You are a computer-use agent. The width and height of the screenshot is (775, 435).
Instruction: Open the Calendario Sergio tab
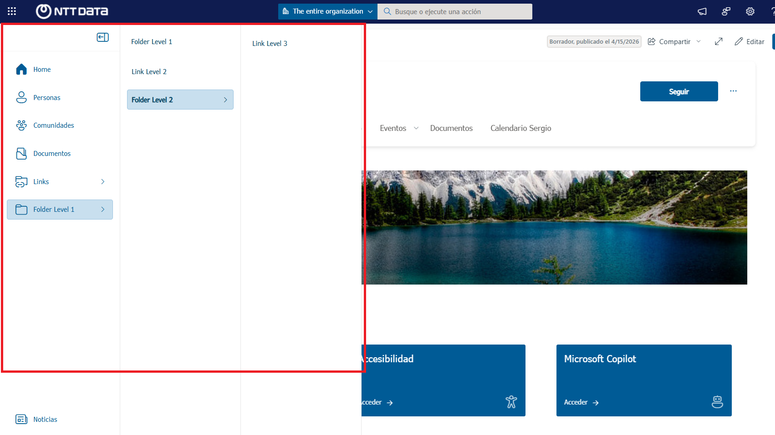click(x=521, y=128)
